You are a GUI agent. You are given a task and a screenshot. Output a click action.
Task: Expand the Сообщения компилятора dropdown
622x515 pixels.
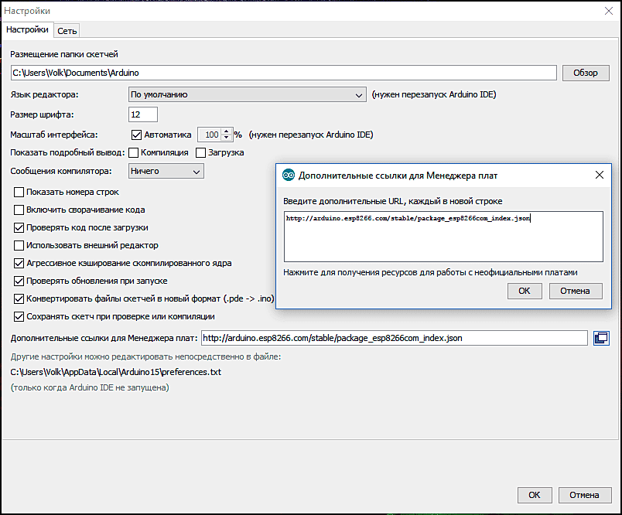coord(166,171)
